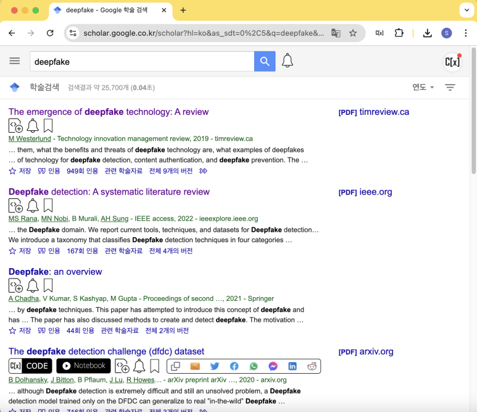Open the 'Deepfake: an overview' result
Viewport: 477px width, 412px height.
click(x=55, y=272)
